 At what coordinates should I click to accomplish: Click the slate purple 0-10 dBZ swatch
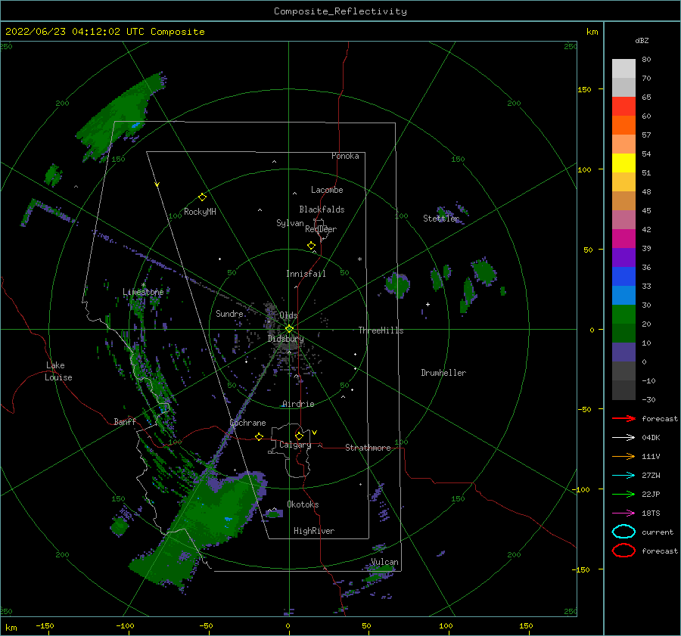coord(623,352)
